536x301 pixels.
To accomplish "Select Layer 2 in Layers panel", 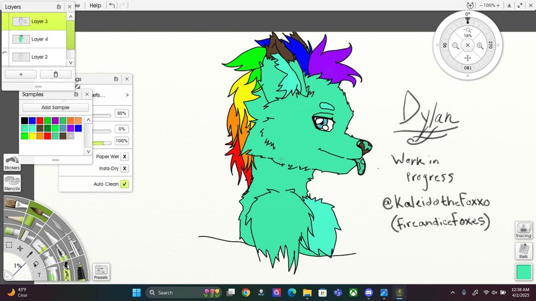I will pos(34,57).
